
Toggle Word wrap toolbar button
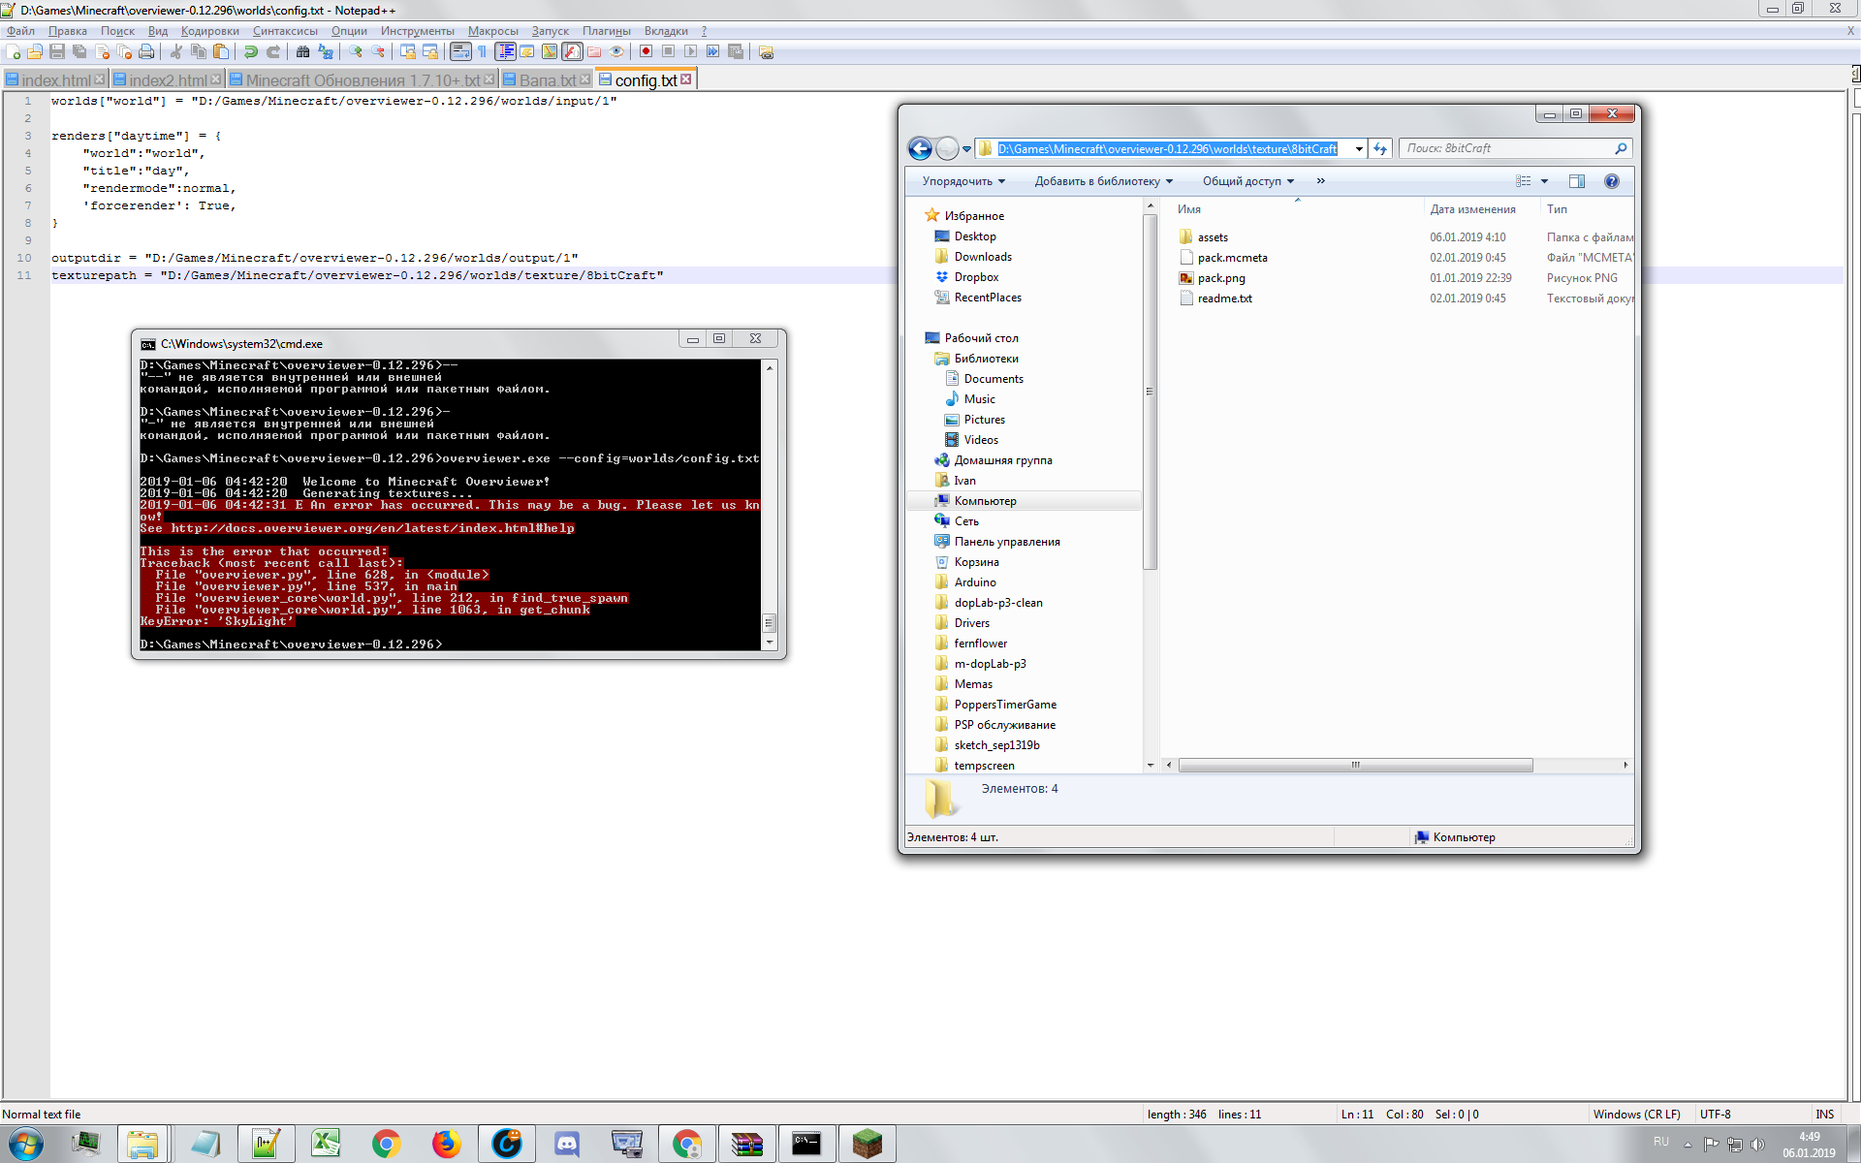(460, 51)
